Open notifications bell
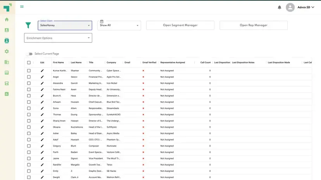This screenshot has height=180, width=321. [280, 7]
